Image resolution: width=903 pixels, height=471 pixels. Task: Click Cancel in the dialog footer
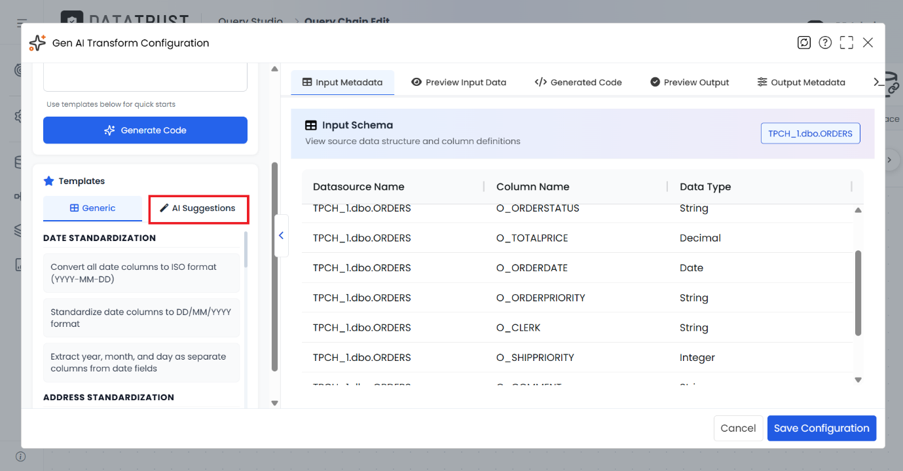pos(738,428)
